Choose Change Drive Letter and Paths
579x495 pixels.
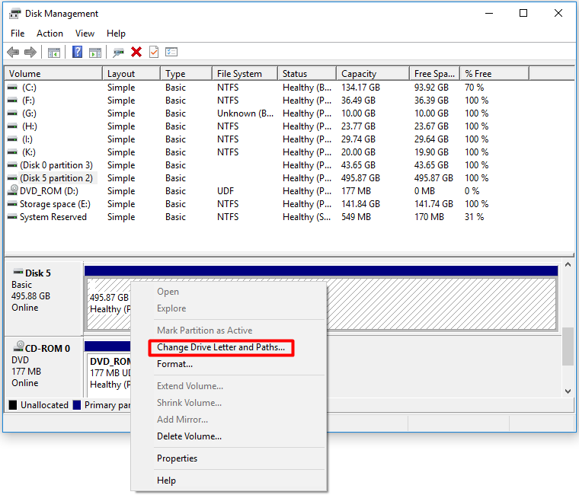pyautogui.click(x=221, y=347)
